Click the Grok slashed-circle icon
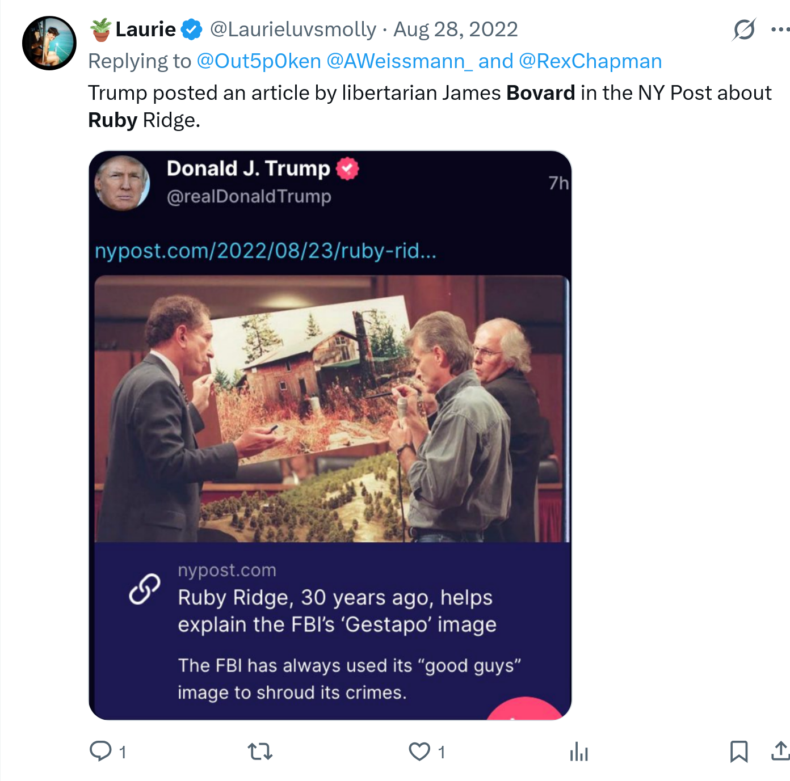This screenshot has height=781, width=790. coord(743,29)
